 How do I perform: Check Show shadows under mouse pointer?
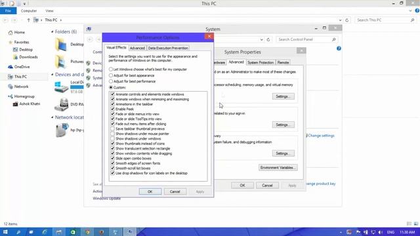[x=112, y=134]
